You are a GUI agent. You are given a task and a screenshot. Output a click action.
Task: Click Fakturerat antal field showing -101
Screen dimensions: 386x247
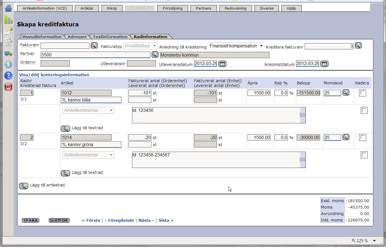[140, 93]
